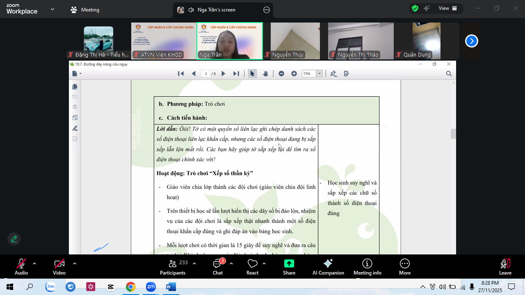
Task: Expand video settings arrow
Action: 74,263
